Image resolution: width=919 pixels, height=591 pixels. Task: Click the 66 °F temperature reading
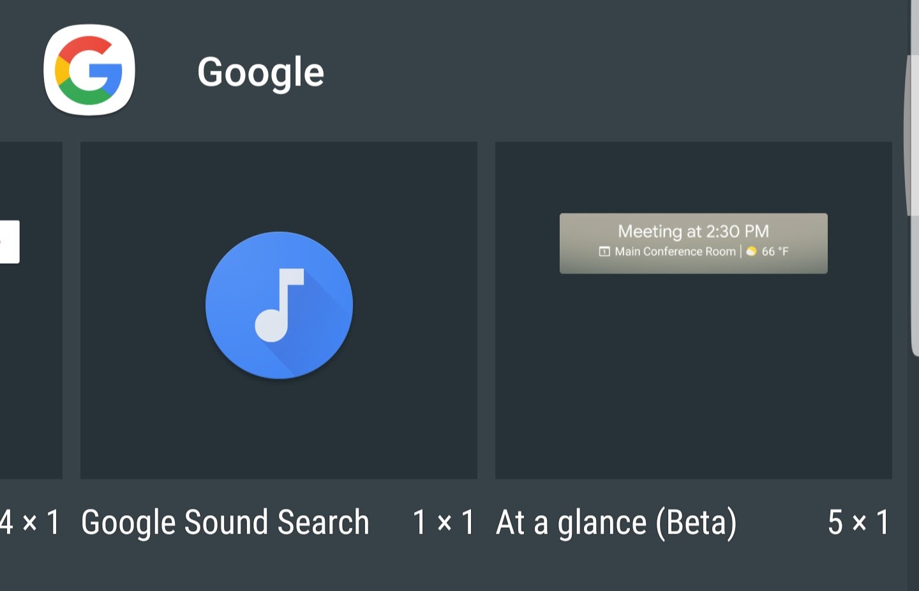(x=775, y=251)
